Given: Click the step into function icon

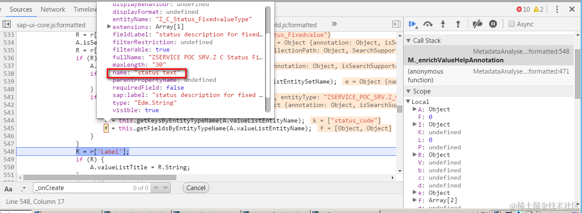Looking at the screenshot, I should [443, 24].
